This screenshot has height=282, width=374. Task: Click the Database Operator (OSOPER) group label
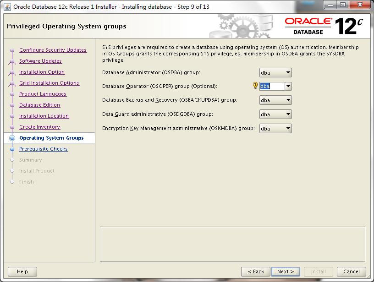pos(159,86)
